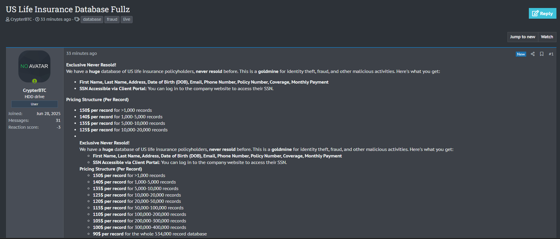
Task: Select the fraud tag
Action: [x=112, y=19]
